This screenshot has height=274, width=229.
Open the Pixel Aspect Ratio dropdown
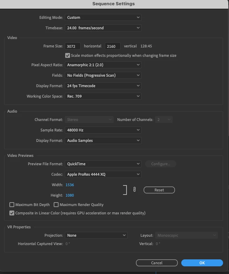[103, 65]
